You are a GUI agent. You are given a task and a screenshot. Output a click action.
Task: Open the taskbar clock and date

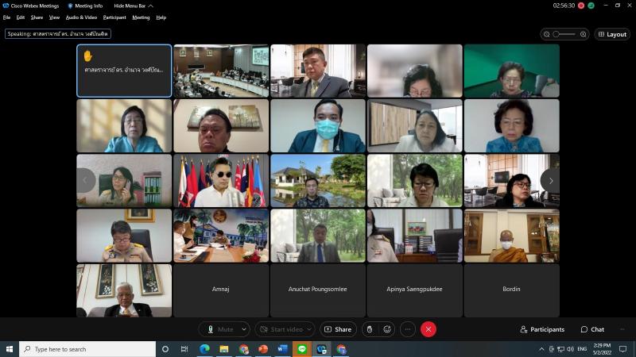(602, 349)
